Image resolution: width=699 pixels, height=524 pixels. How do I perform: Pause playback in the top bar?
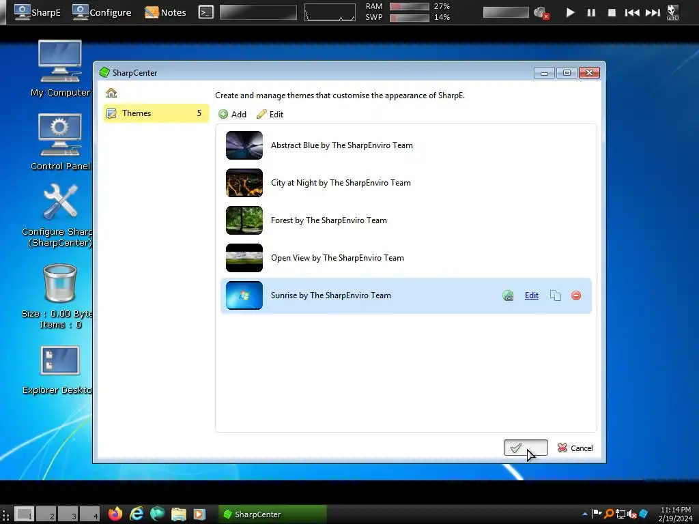pyautogui.click(x=591, y=12)
